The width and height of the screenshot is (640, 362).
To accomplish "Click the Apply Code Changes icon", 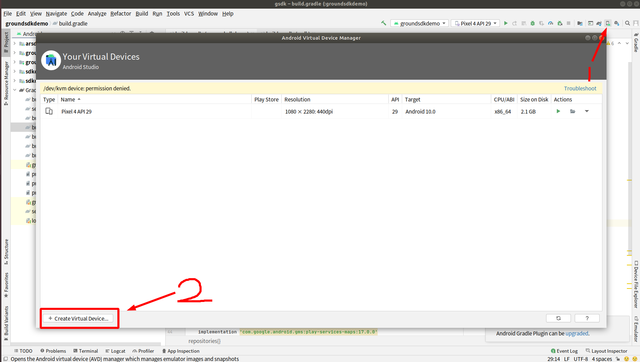I will [524, 23].
